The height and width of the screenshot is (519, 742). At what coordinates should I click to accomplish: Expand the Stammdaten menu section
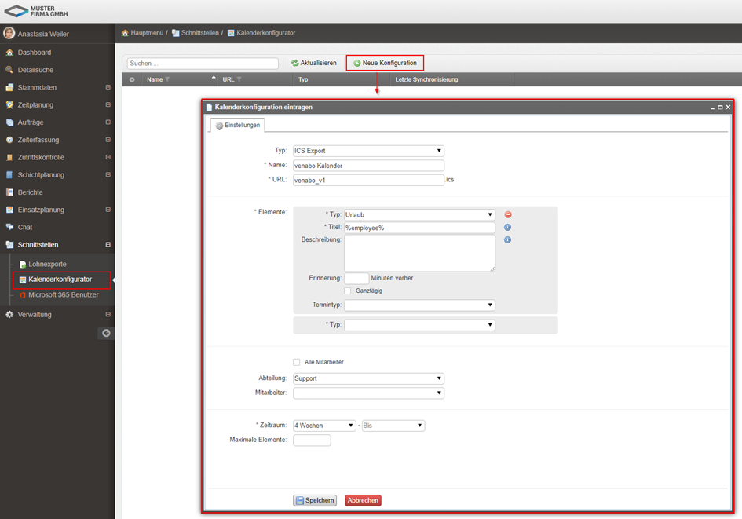click(108, 87)
